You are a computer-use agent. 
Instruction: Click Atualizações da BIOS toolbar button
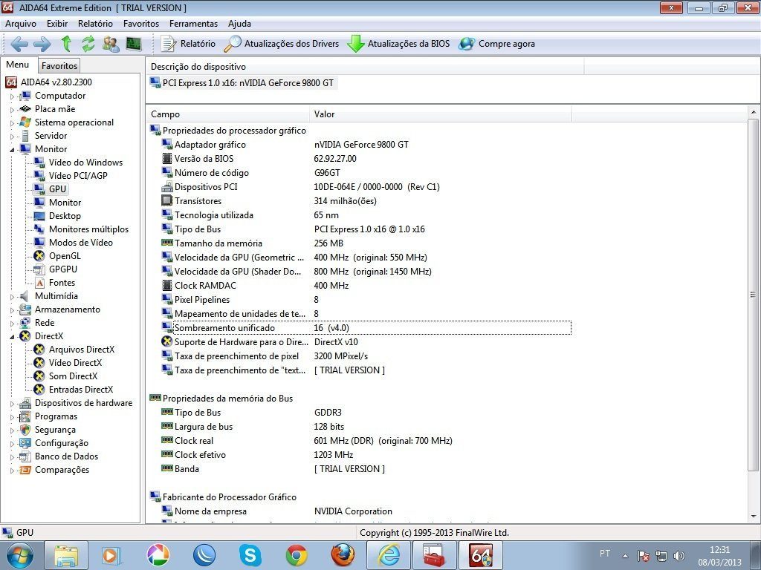(x=398, y=44)
